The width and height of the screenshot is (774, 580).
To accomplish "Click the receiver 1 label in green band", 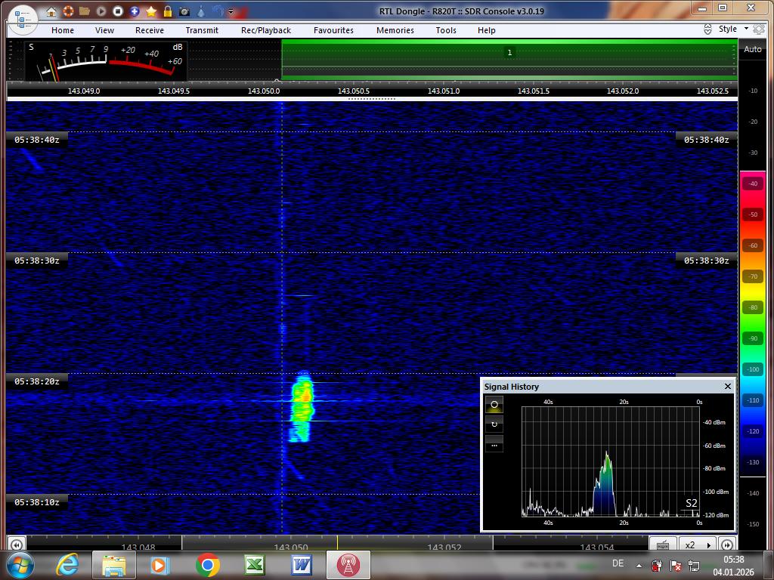I will coord(509,53).
